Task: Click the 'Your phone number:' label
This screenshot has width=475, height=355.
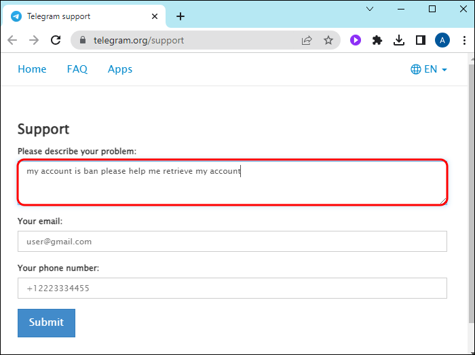Action: pos(58,268)
